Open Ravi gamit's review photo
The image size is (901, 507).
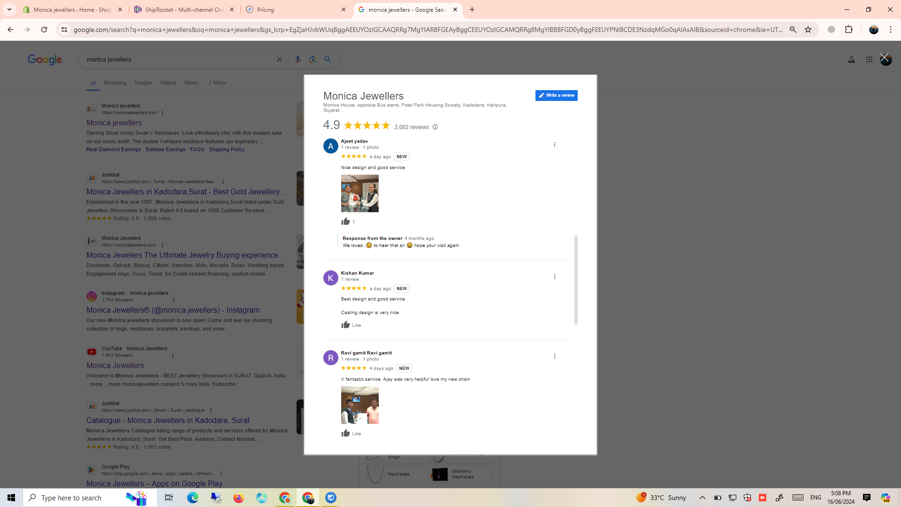click(x=359, y=405)
